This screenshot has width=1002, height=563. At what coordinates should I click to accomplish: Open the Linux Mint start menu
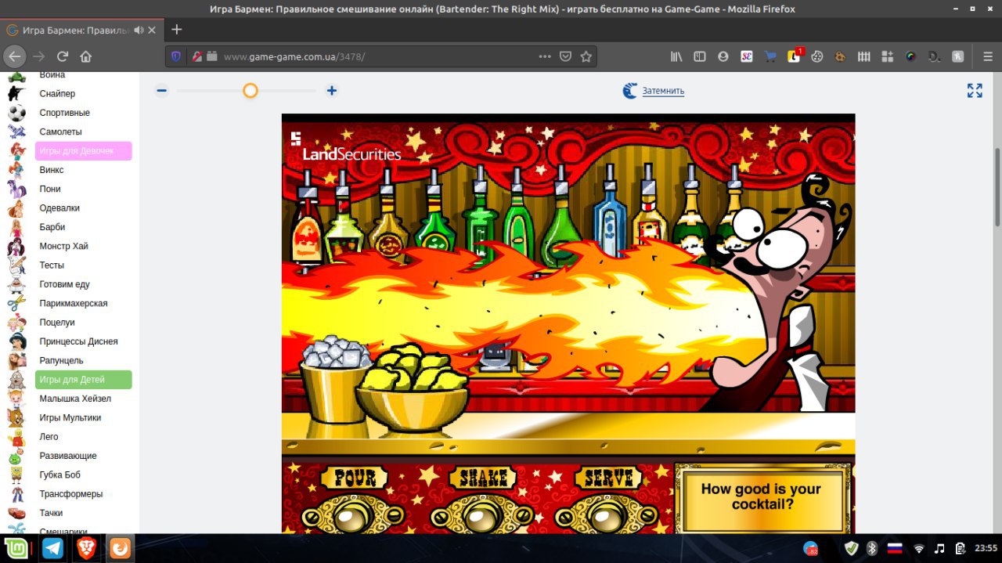pyautogui.click(x=16, y=548)
